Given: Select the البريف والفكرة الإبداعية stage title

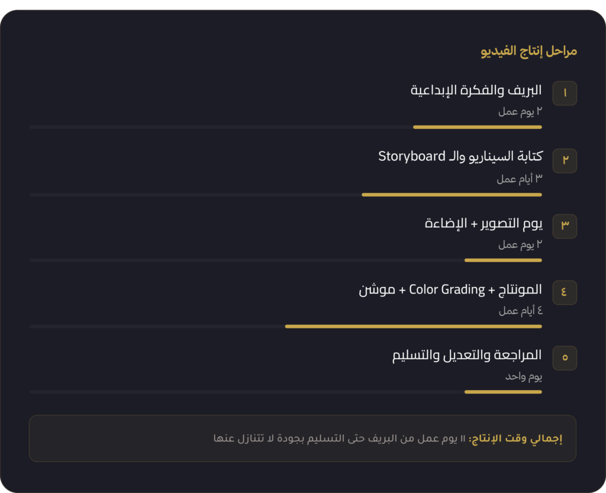Looking at the screenshot, I should 476,91.
